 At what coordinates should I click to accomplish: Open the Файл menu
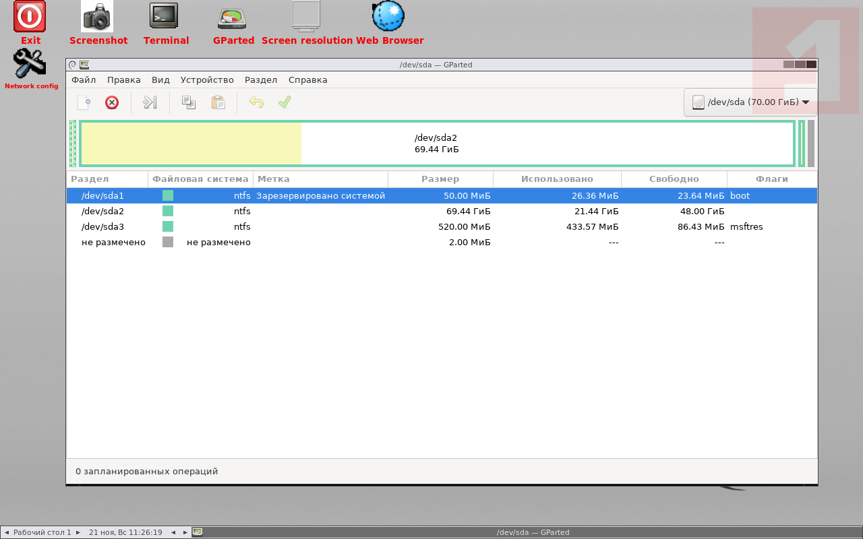coord(84,80)
